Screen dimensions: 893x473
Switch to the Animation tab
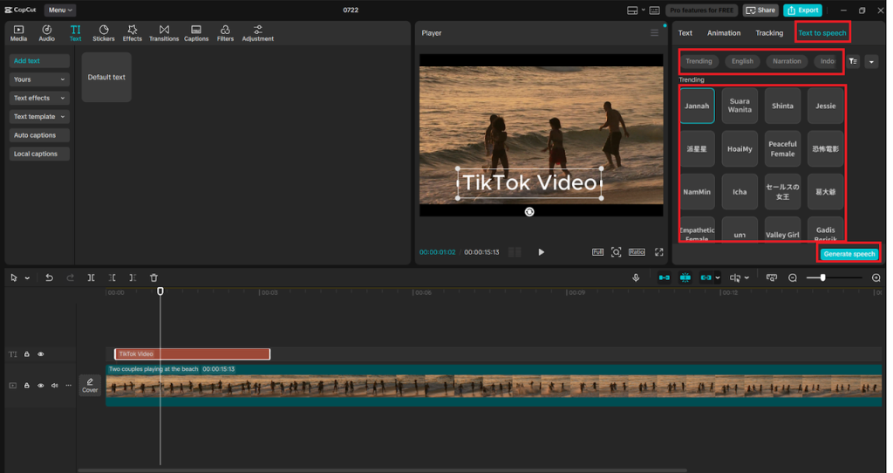click(724, 33)
